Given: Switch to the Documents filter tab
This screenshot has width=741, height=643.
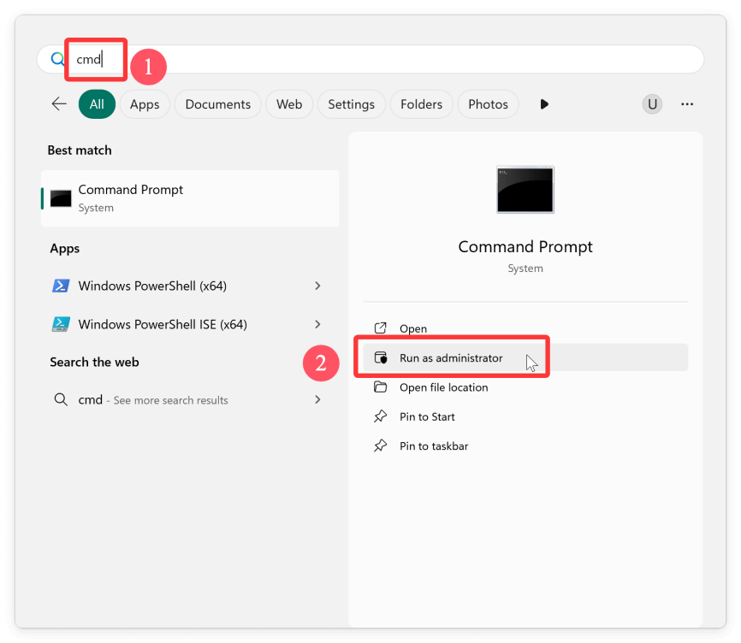Looking at the screenshot, I should tap(217, 104).
